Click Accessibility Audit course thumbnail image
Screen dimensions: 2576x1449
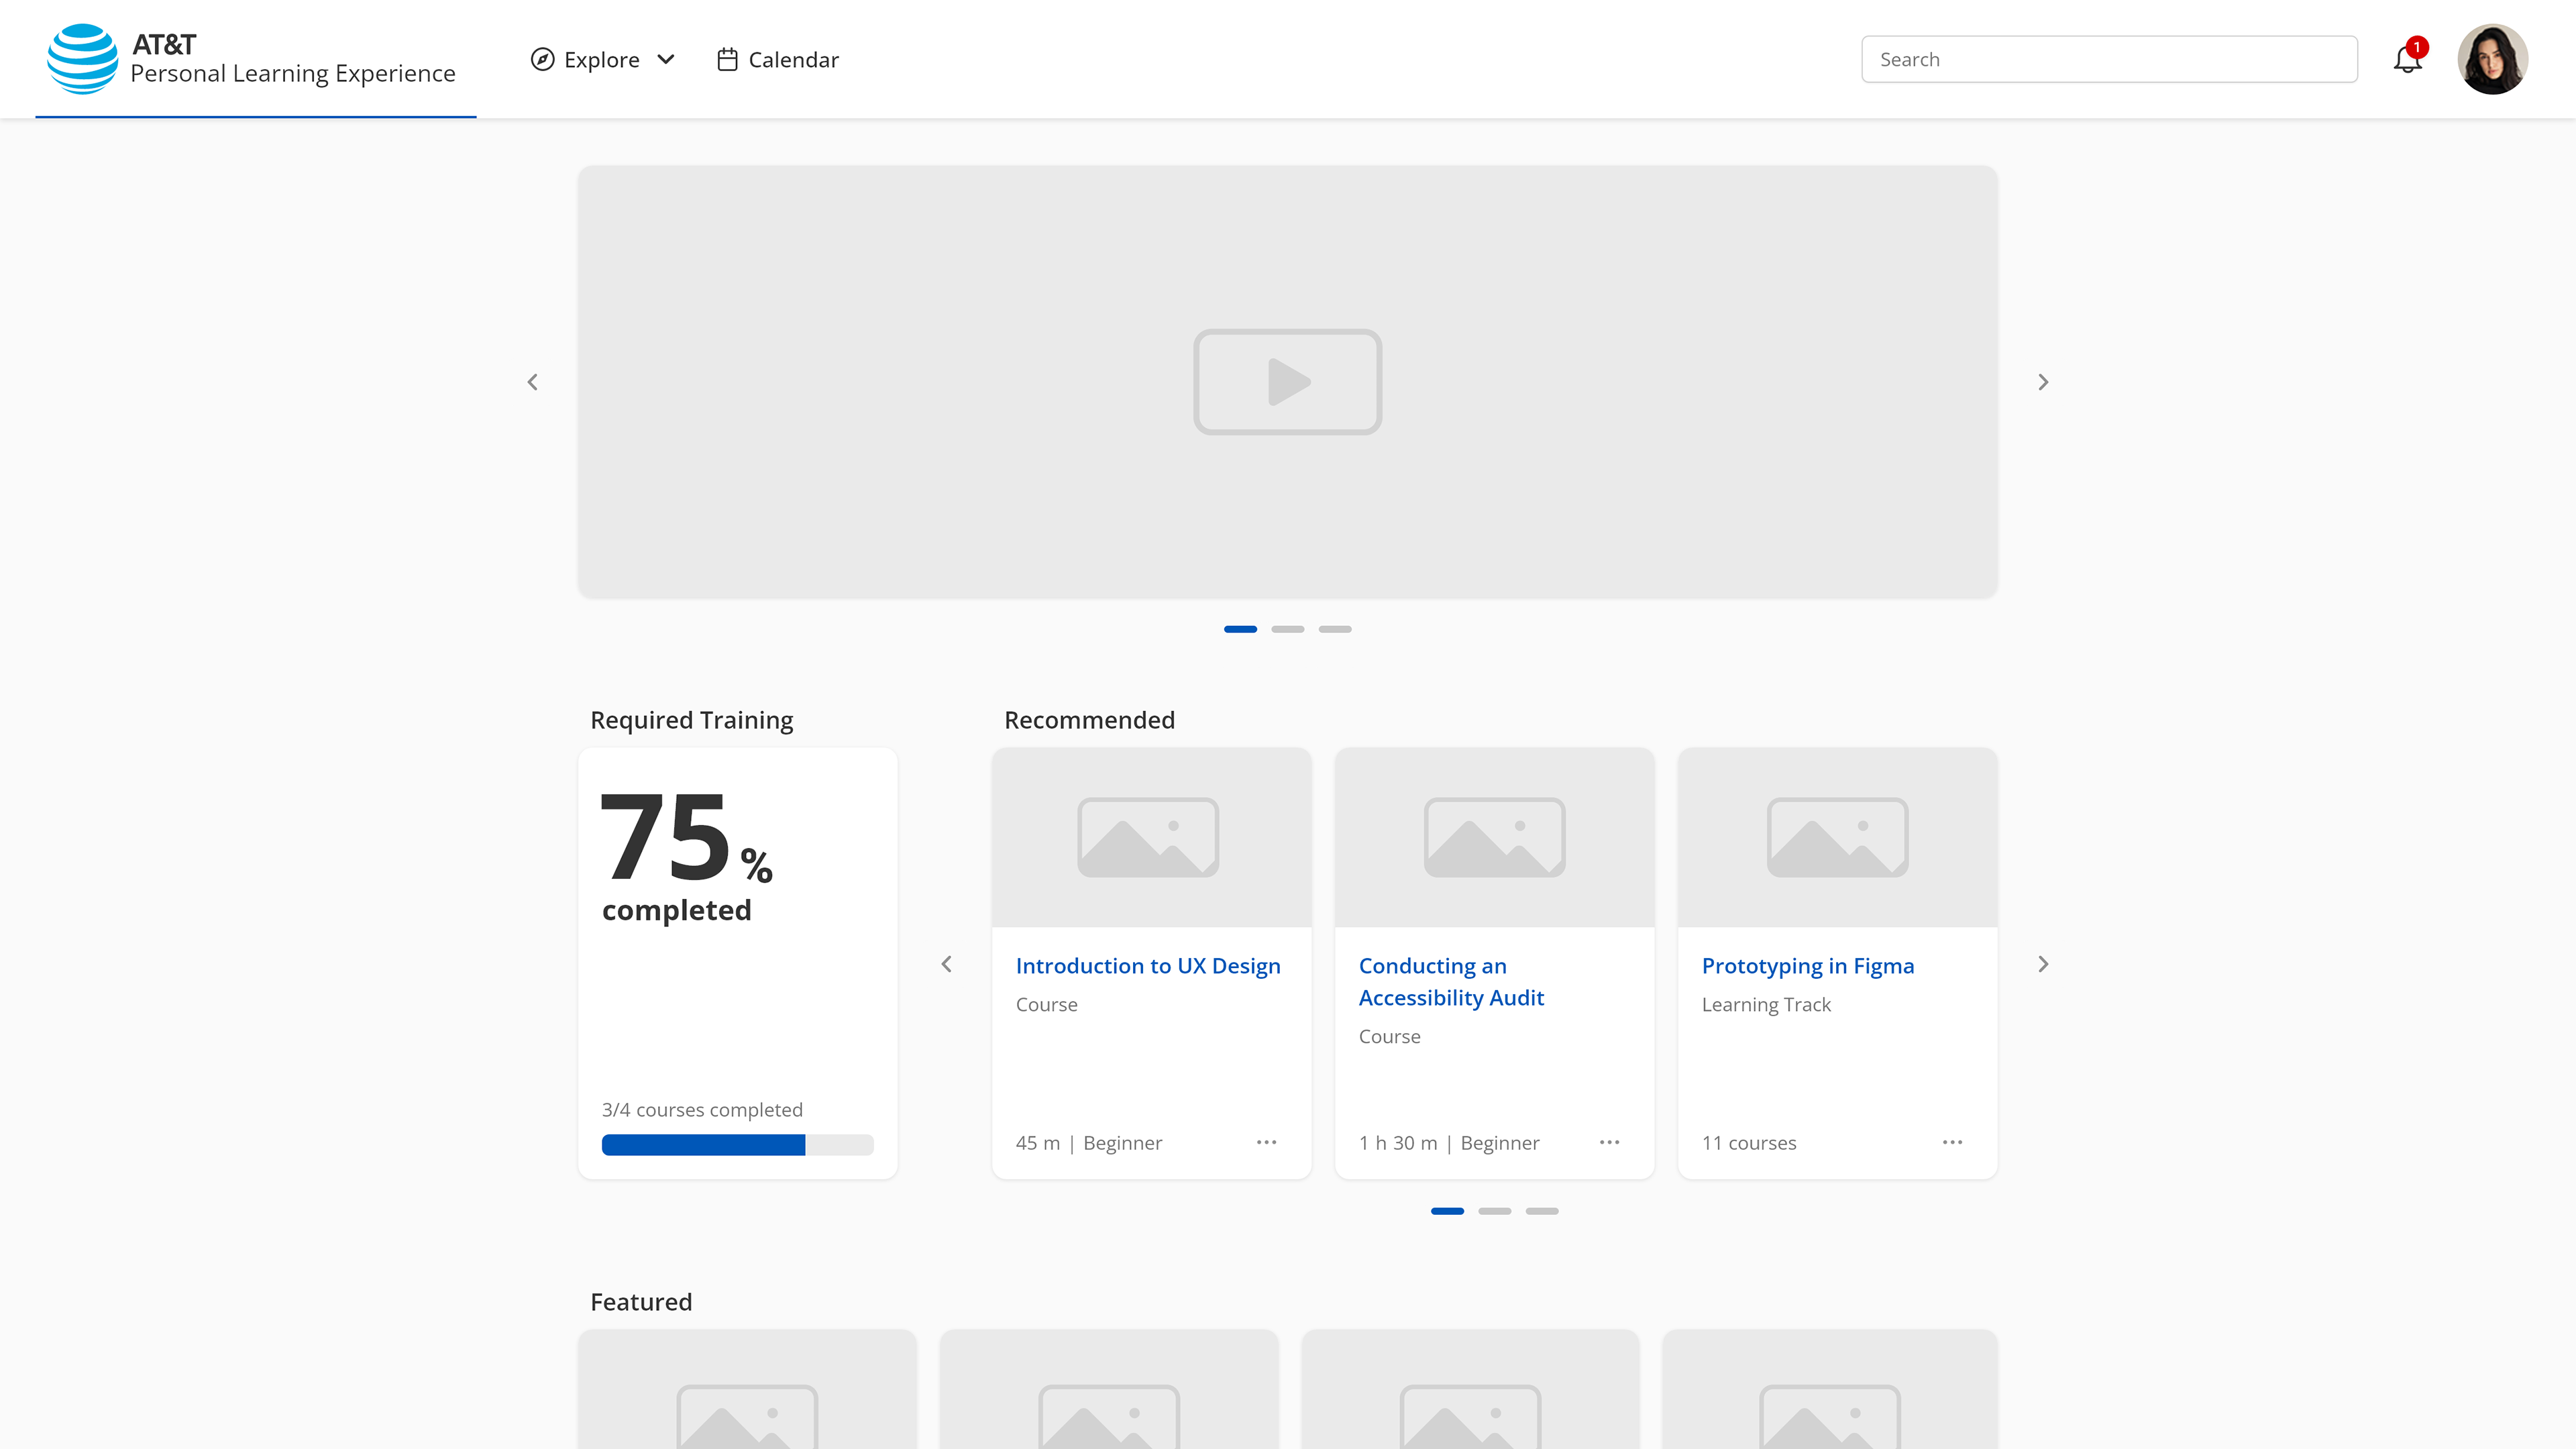(1494, 837)
